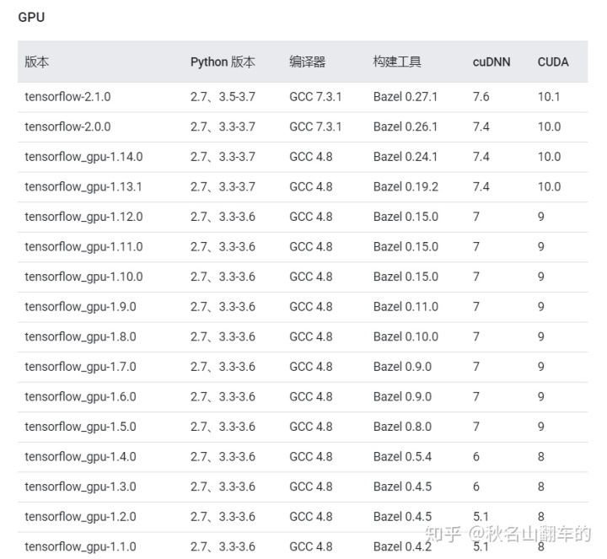Click cuDNN 7 in tensorflow_gpu-1.10.0 row
This screenshot has width=607, height=559.
click(476, 277)
